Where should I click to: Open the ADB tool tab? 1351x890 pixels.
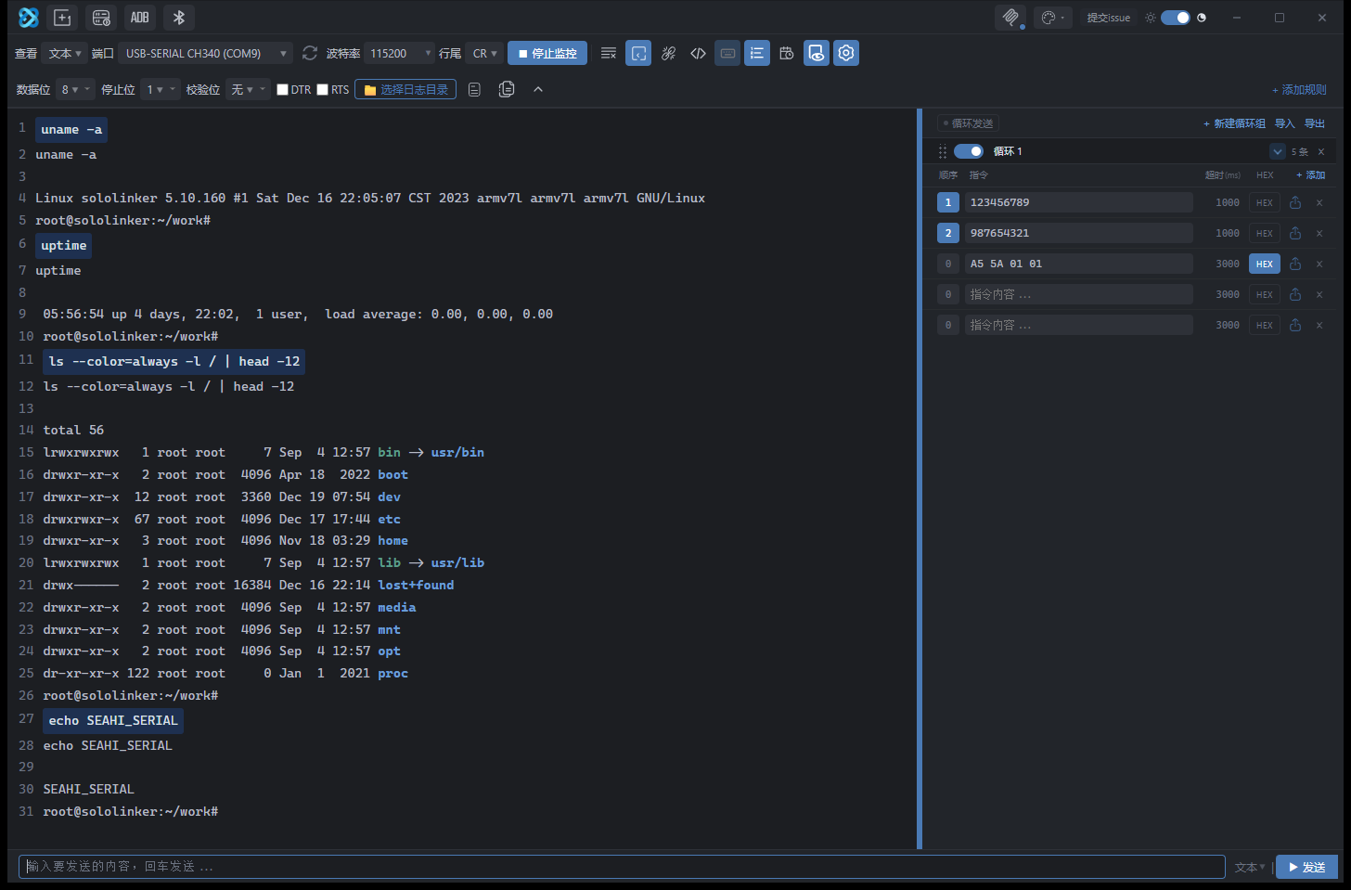[140, 18]
